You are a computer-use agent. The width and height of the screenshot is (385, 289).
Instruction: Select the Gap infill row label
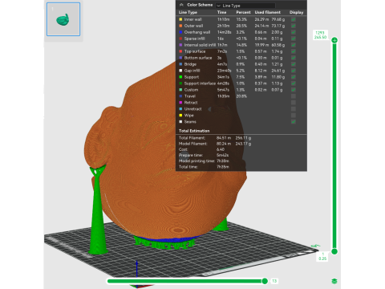[192, 71]
